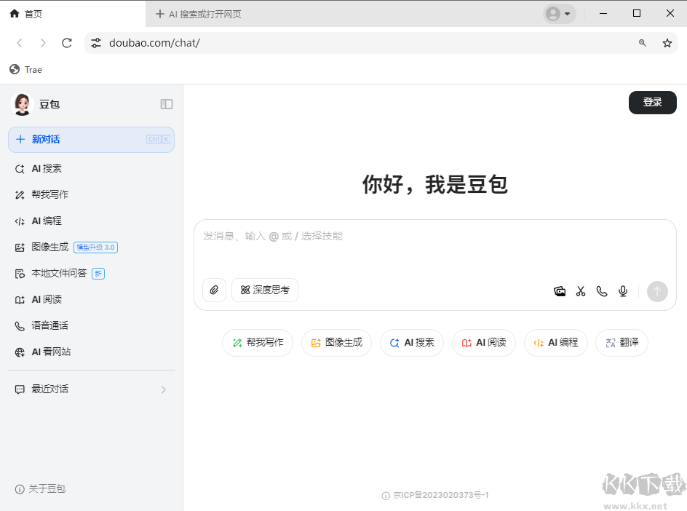Select the 翻译 skill chip
This screenshot has height=511, width=687.
(622, 343)
